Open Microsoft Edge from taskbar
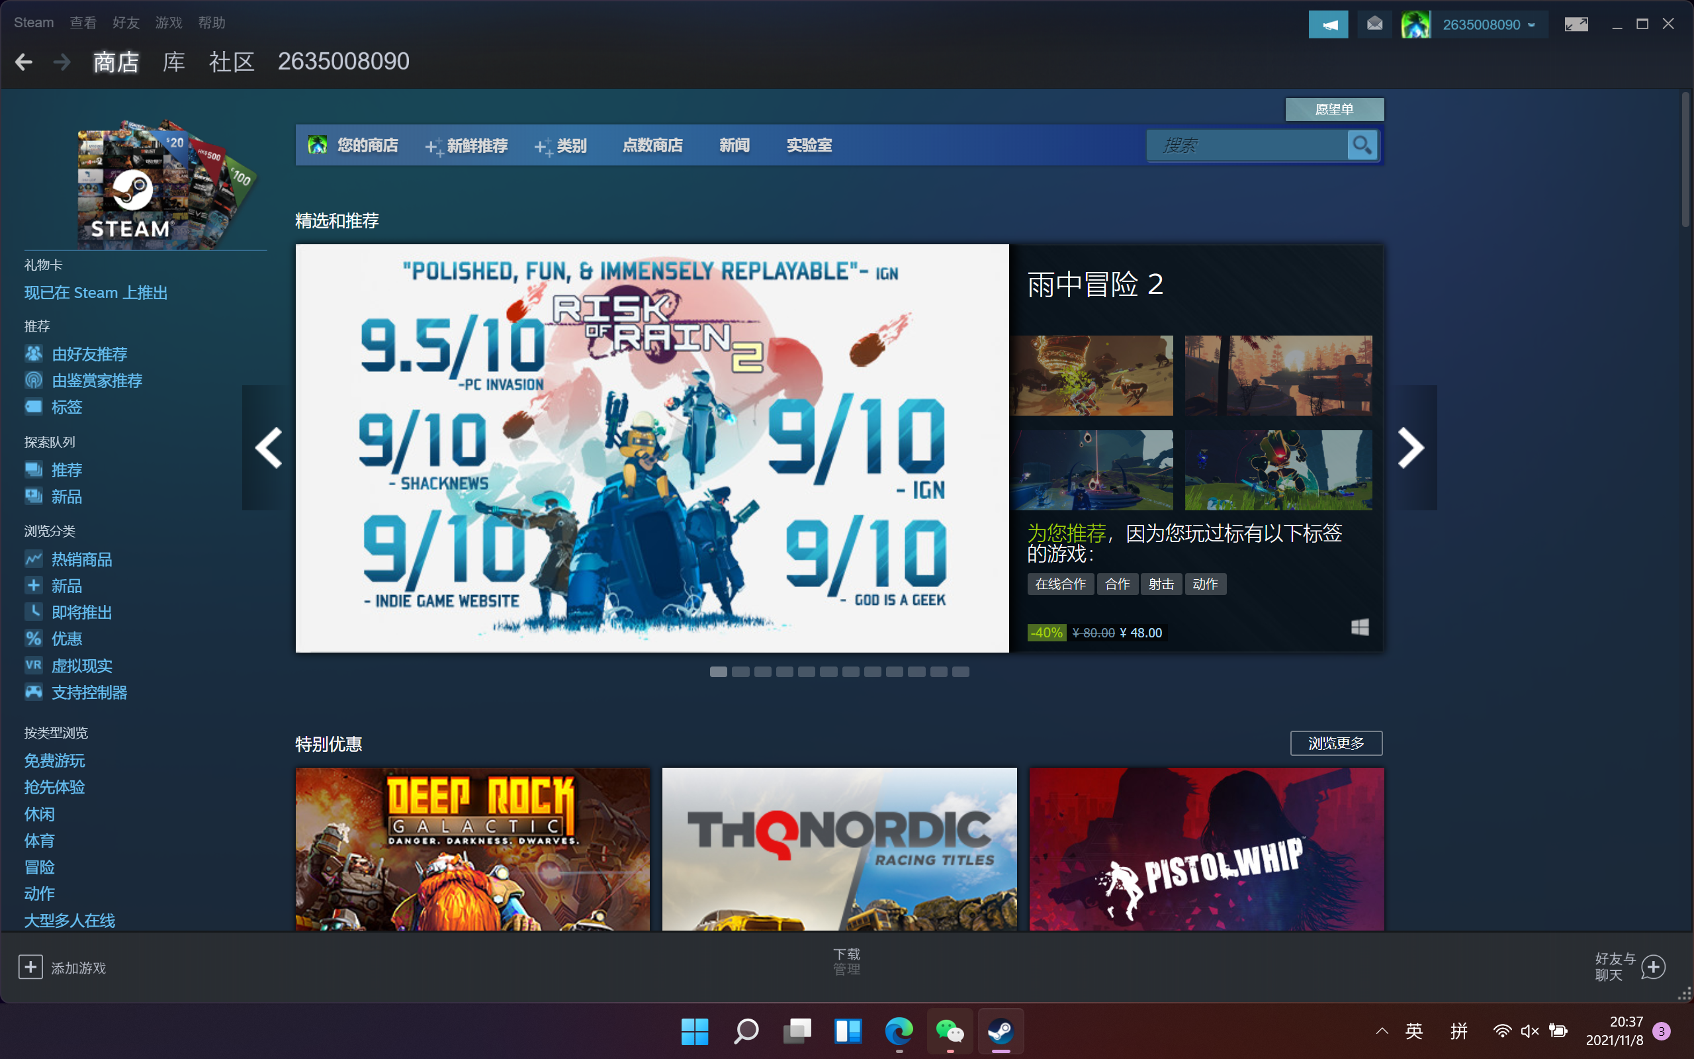This screenshot has width=1694, height=1059. (899, 1031)
